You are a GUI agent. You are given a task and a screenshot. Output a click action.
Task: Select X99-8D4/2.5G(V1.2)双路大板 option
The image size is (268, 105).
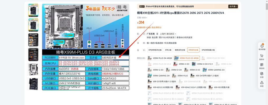191,87
